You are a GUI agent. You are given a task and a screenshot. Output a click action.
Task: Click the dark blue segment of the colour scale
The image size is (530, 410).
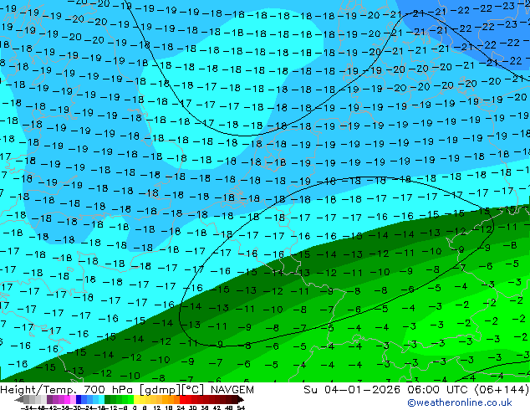(x=79, y=399)
